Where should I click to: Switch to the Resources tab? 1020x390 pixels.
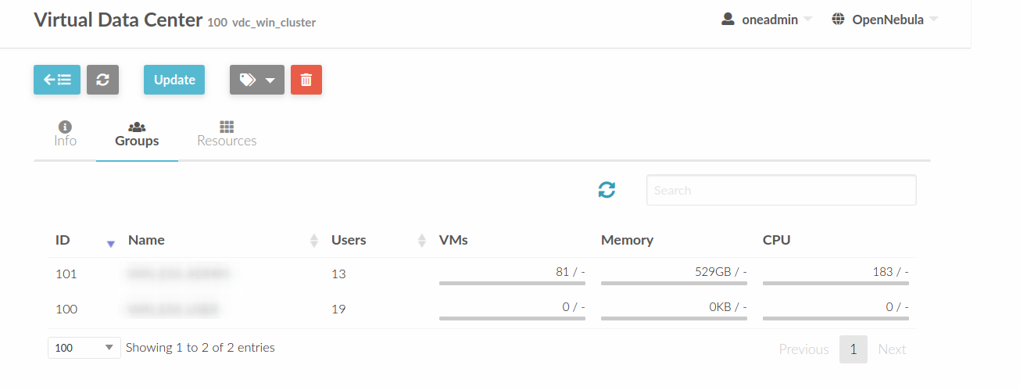point(227,134)
